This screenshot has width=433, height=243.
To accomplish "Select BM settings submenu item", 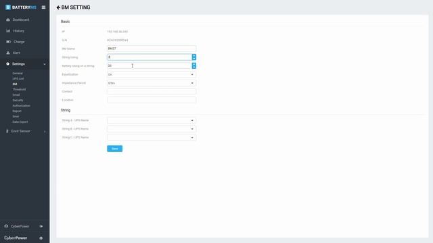I will [15, 84].
